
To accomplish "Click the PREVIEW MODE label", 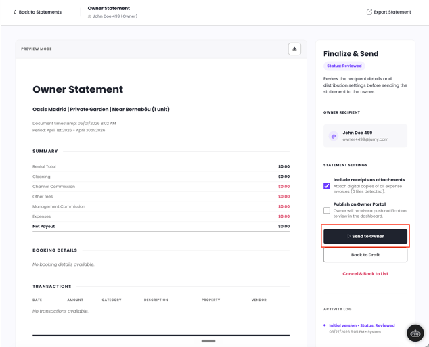I will [x=37, y=49].
